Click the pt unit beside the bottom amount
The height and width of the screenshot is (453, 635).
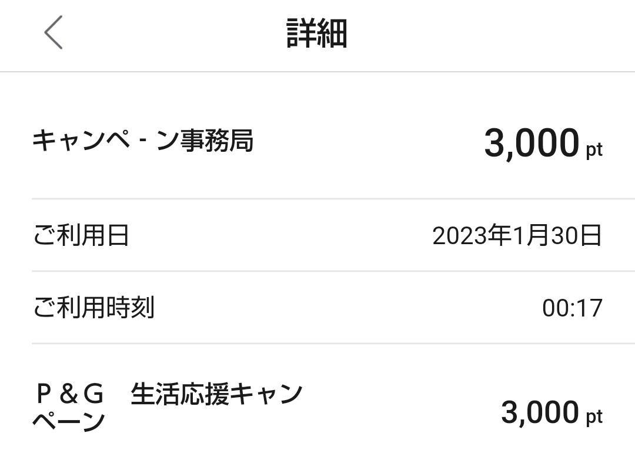click(594, 418)
